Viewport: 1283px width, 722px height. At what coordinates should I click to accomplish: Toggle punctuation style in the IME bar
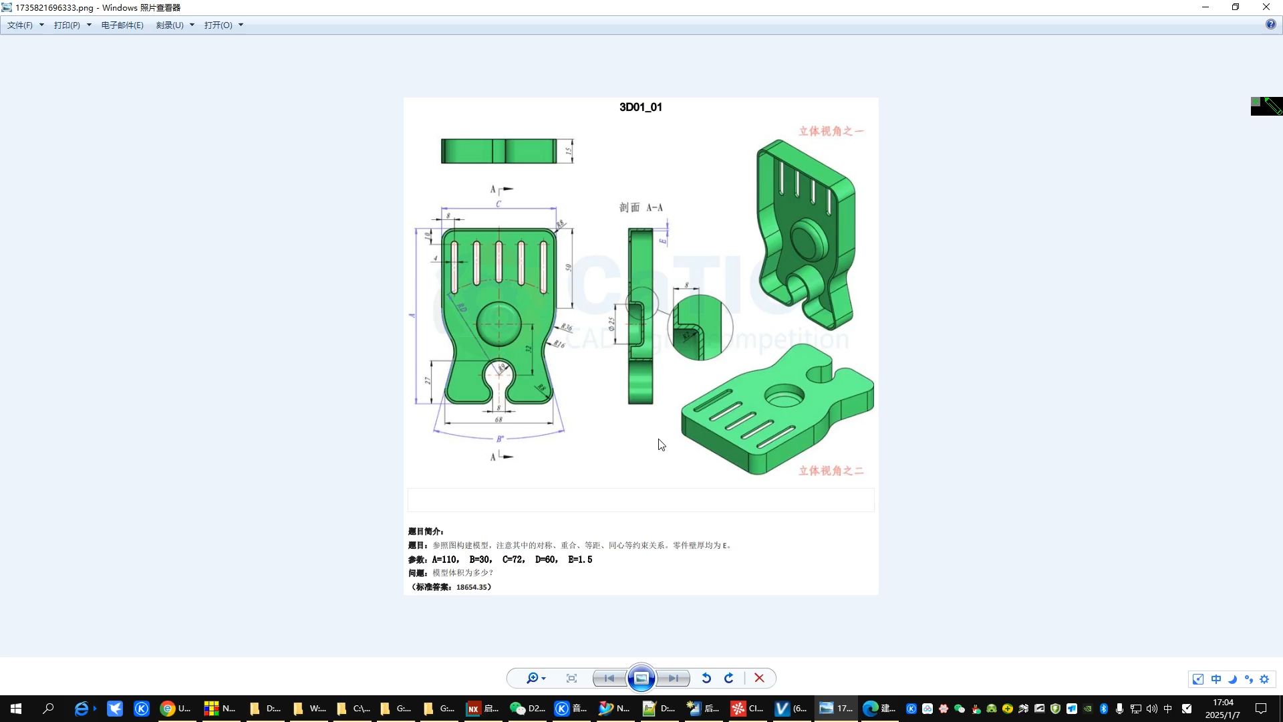[x=1248, y=679]
